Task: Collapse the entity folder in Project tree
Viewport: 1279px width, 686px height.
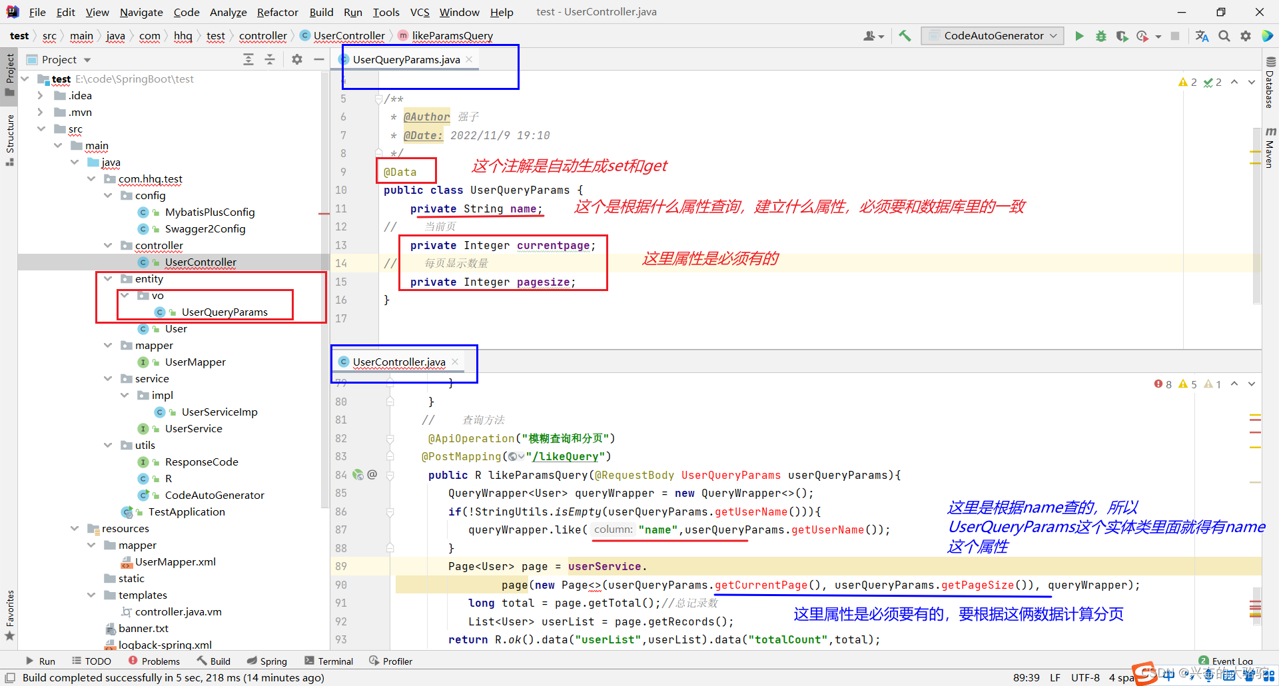Action: pos(108,278)
